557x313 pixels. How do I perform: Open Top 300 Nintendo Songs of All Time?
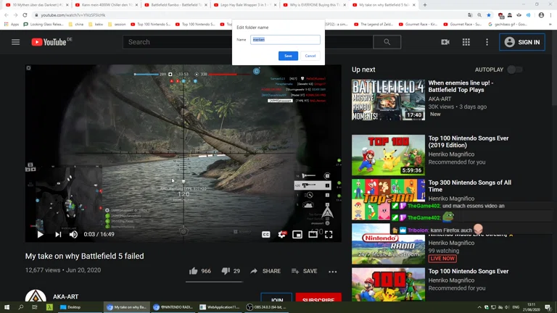tap(470, 186)
